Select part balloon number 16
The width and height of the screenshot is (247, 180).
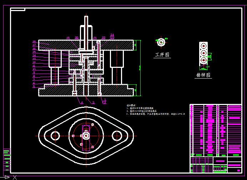pyautogui.click(x=34, y=49)
